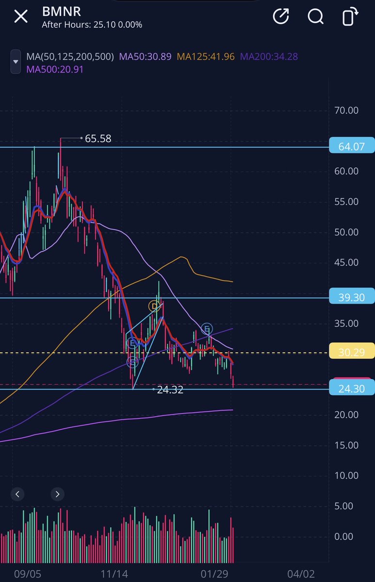The width and height of the screenshot is (375, 582).
Task: Click the 65.58 high price annotation
Action: (x=98, y=139)
